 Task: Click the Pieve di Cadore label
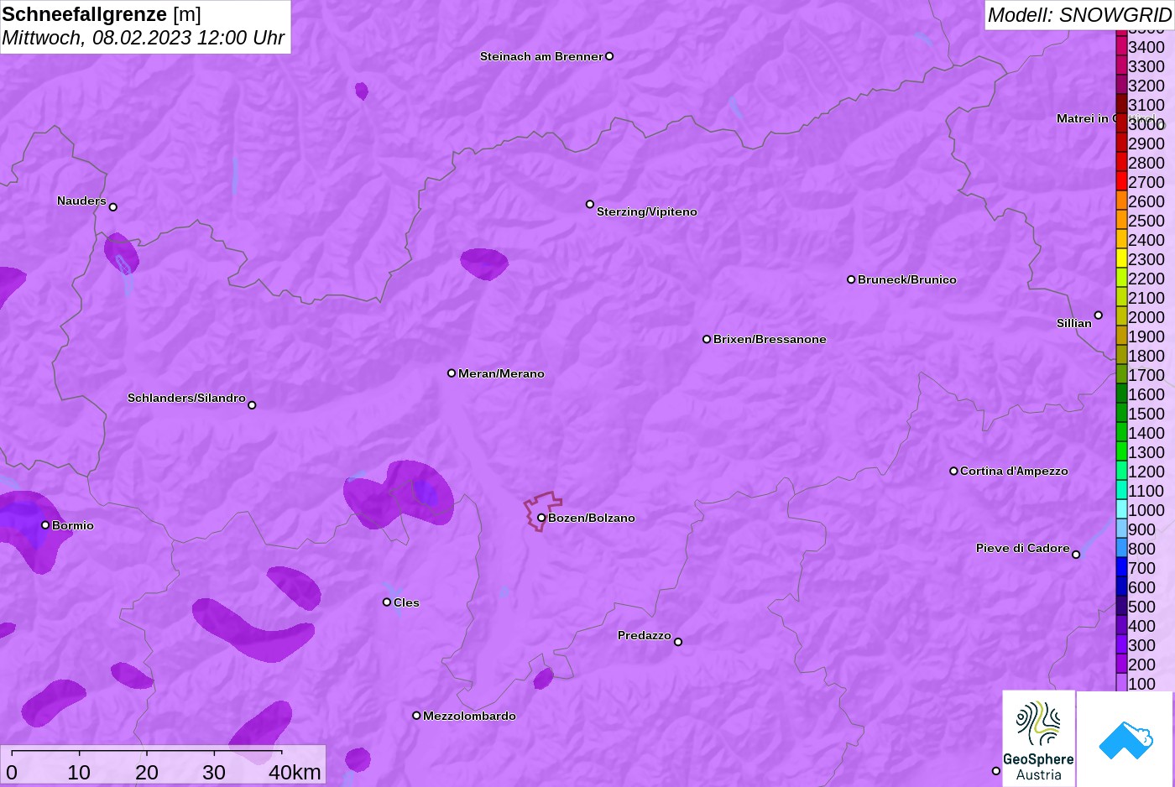click(1022, 548)
